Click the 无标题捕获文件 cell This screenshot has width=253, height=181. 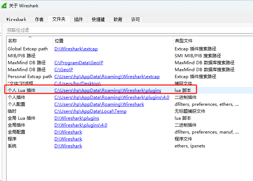190,111
